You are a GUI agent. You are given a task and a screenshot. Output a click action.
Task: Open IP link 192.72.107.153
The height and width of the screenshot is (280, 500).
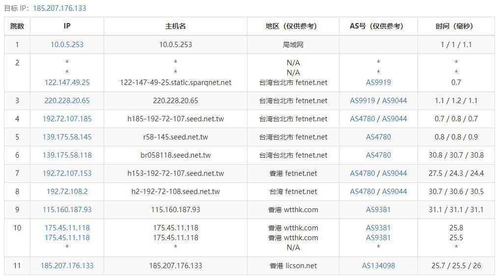point(67,173)
